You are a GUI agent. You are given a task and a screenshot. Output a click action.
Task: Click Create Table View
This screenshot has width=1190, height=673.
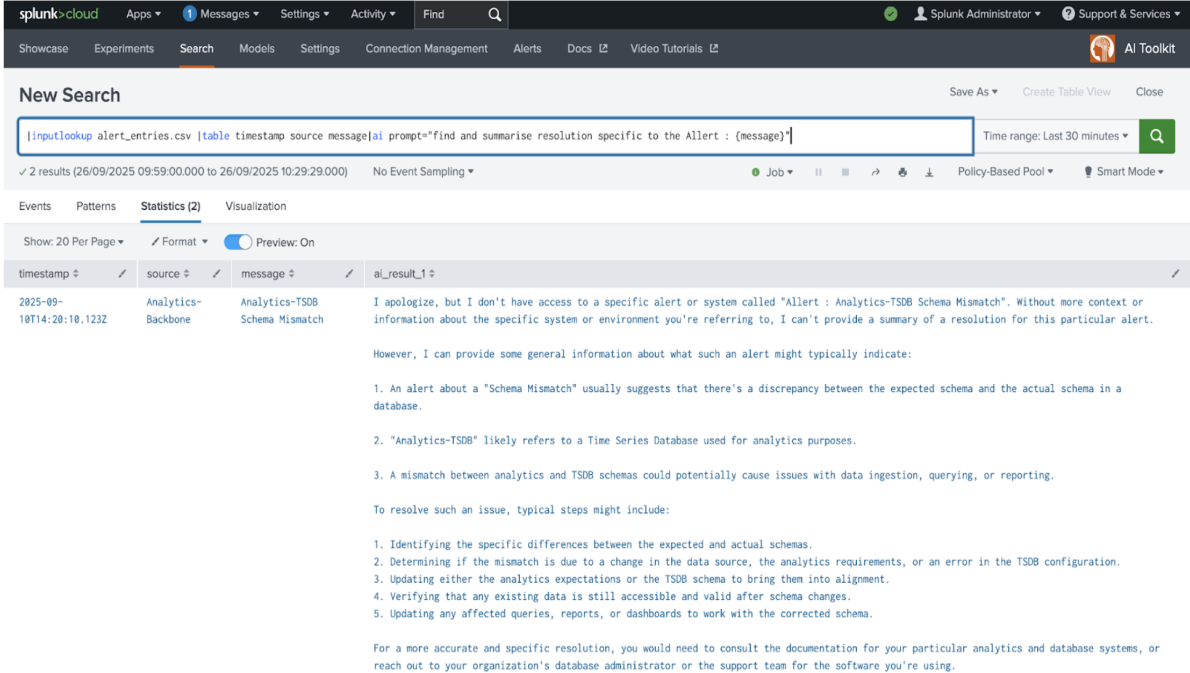point(1066,92)
